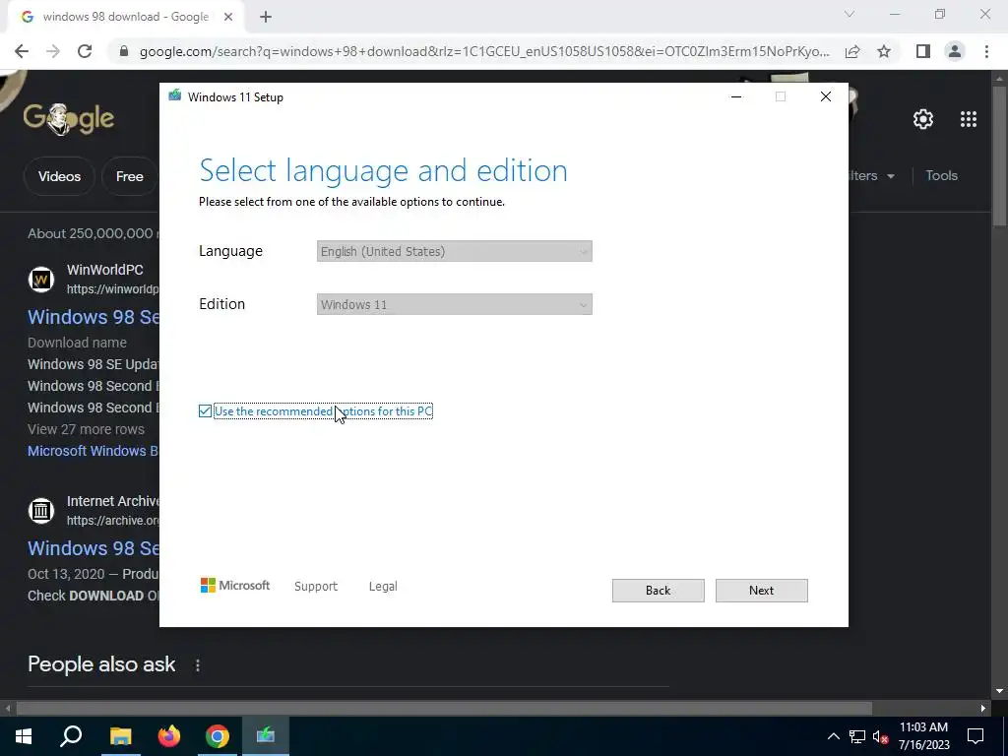Screen dimensions: 1008x756
Task: Click scrollbar down arrow in Chrome
Action: coord(999,692)
